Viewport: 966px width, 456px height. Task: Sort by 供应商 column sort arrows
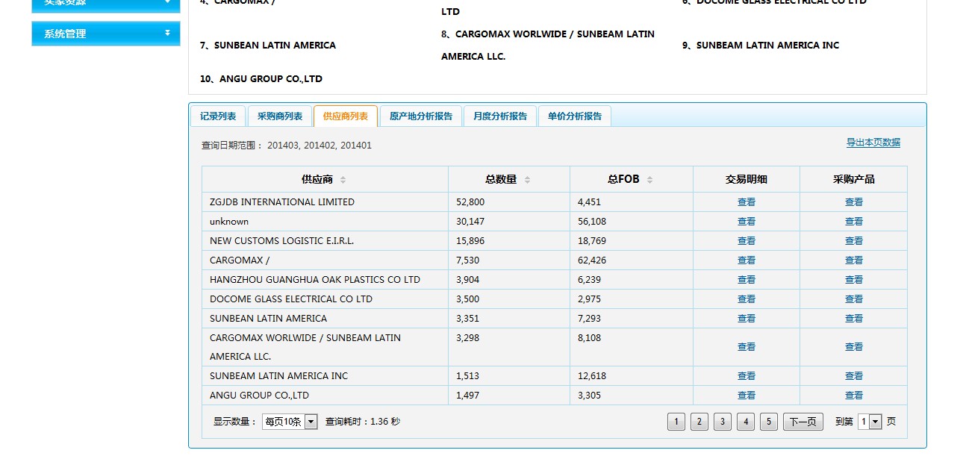(343, 180)
